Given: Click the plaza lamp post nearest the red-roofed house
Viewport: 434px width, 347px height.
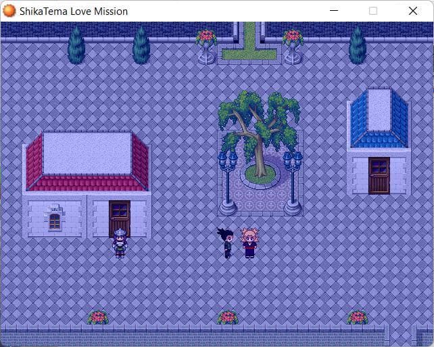Looking at the screenshot, I should (x=227, y=183).
